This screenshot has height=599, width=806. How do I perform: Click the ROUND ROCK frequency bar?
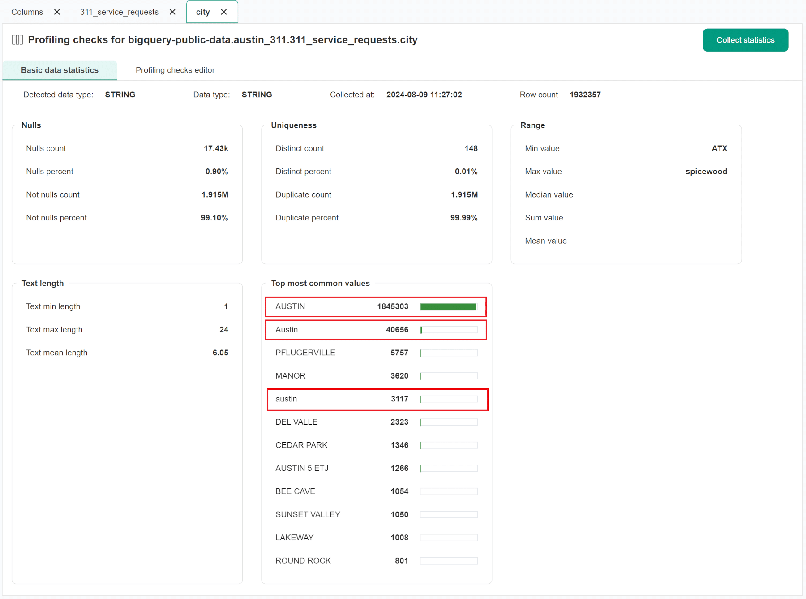click(x=449, y=561)
